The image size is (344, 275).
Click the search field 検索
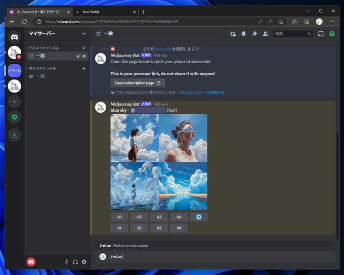[293, 34]
